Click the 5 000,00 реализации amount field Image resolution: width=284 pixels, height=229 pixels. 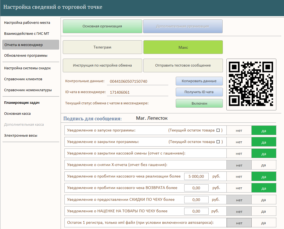[x=196, y=176]
